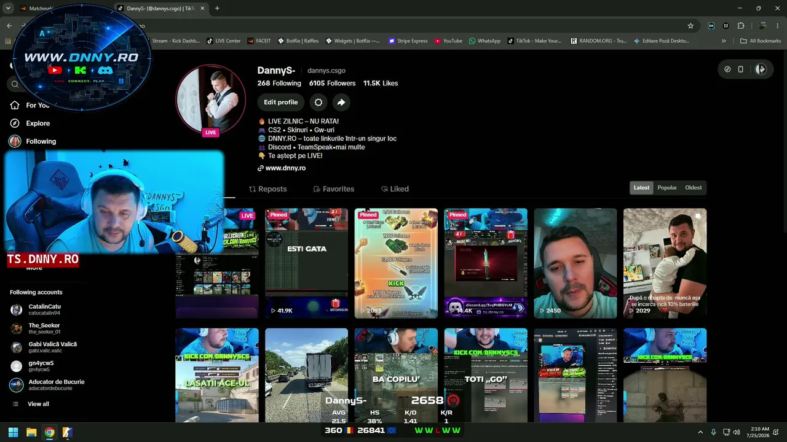
Task: Go back with the browser arrow
Action: coord(9,26)
